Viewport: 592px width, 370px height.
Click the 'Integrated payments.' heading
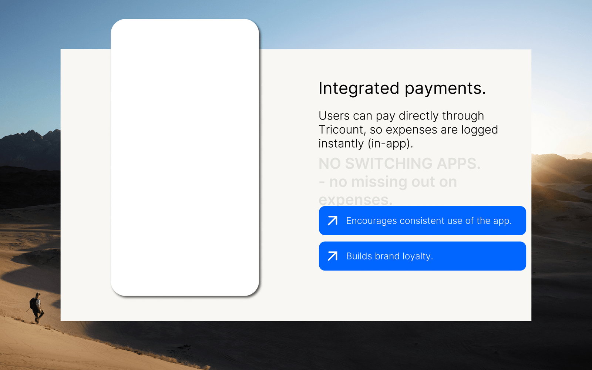[x=402, y=88]
